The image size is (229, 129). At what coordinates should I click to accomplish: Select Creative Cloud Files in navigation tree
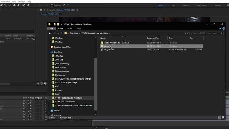[x=62, y=47]
